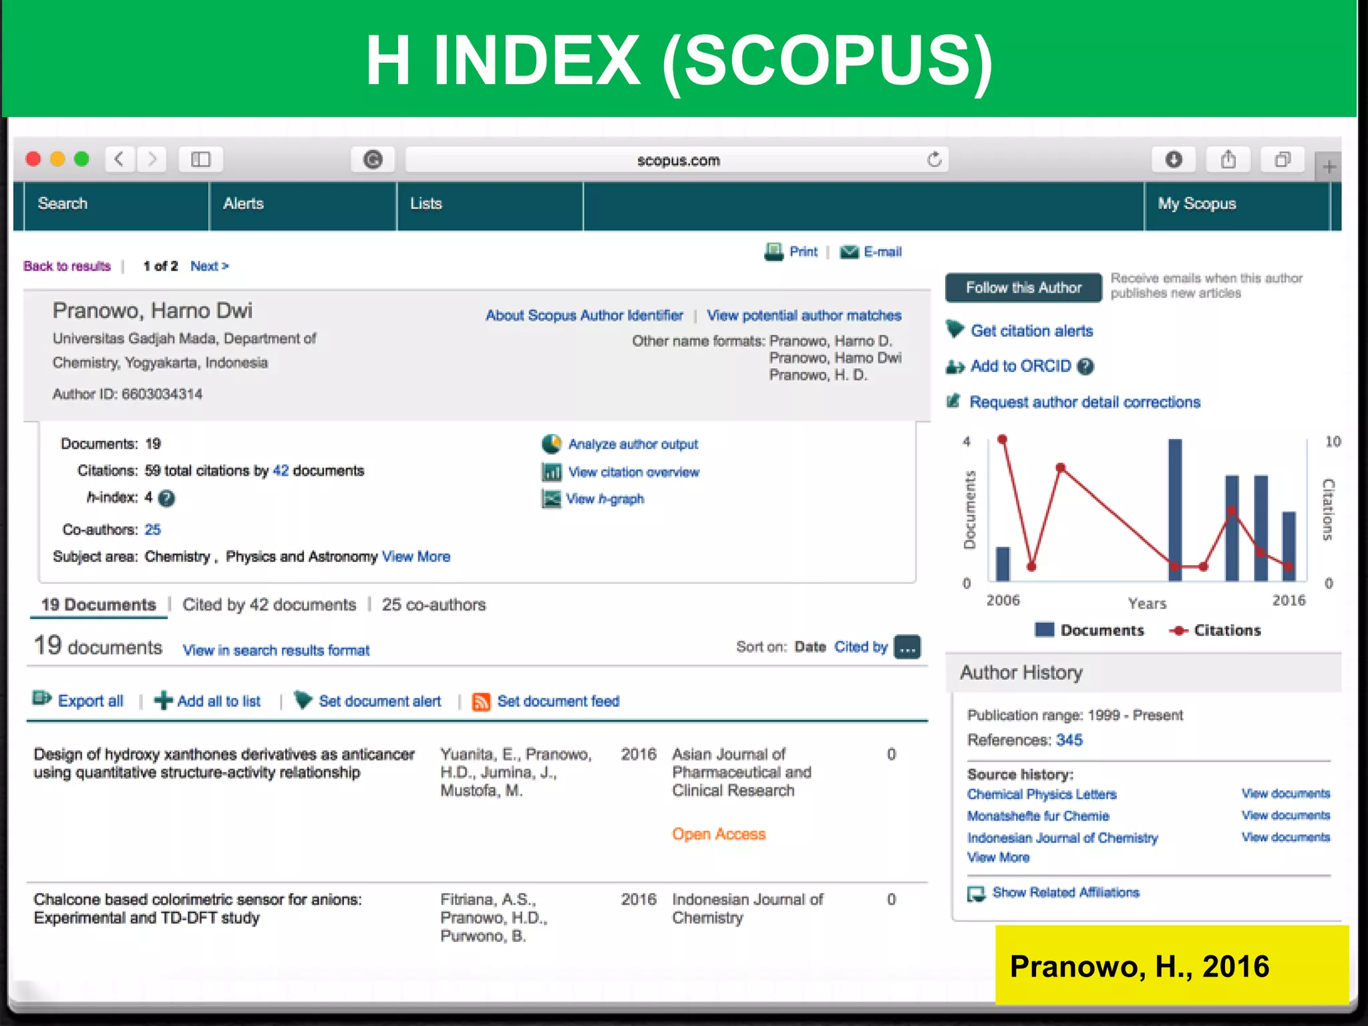Click the tall documents bar in chart
Screen dimensions: 1368x1026
(x=1175, y=510)
